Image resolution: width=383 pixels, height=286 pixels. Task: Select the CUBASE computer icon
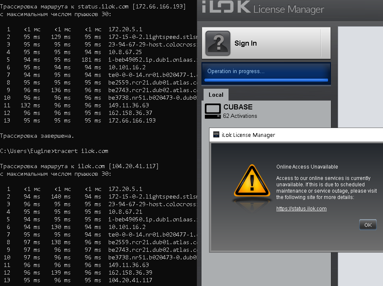(212, 111)
